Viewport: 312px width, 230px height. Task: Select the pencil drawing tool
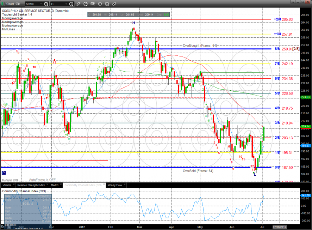tap(78, 4)
